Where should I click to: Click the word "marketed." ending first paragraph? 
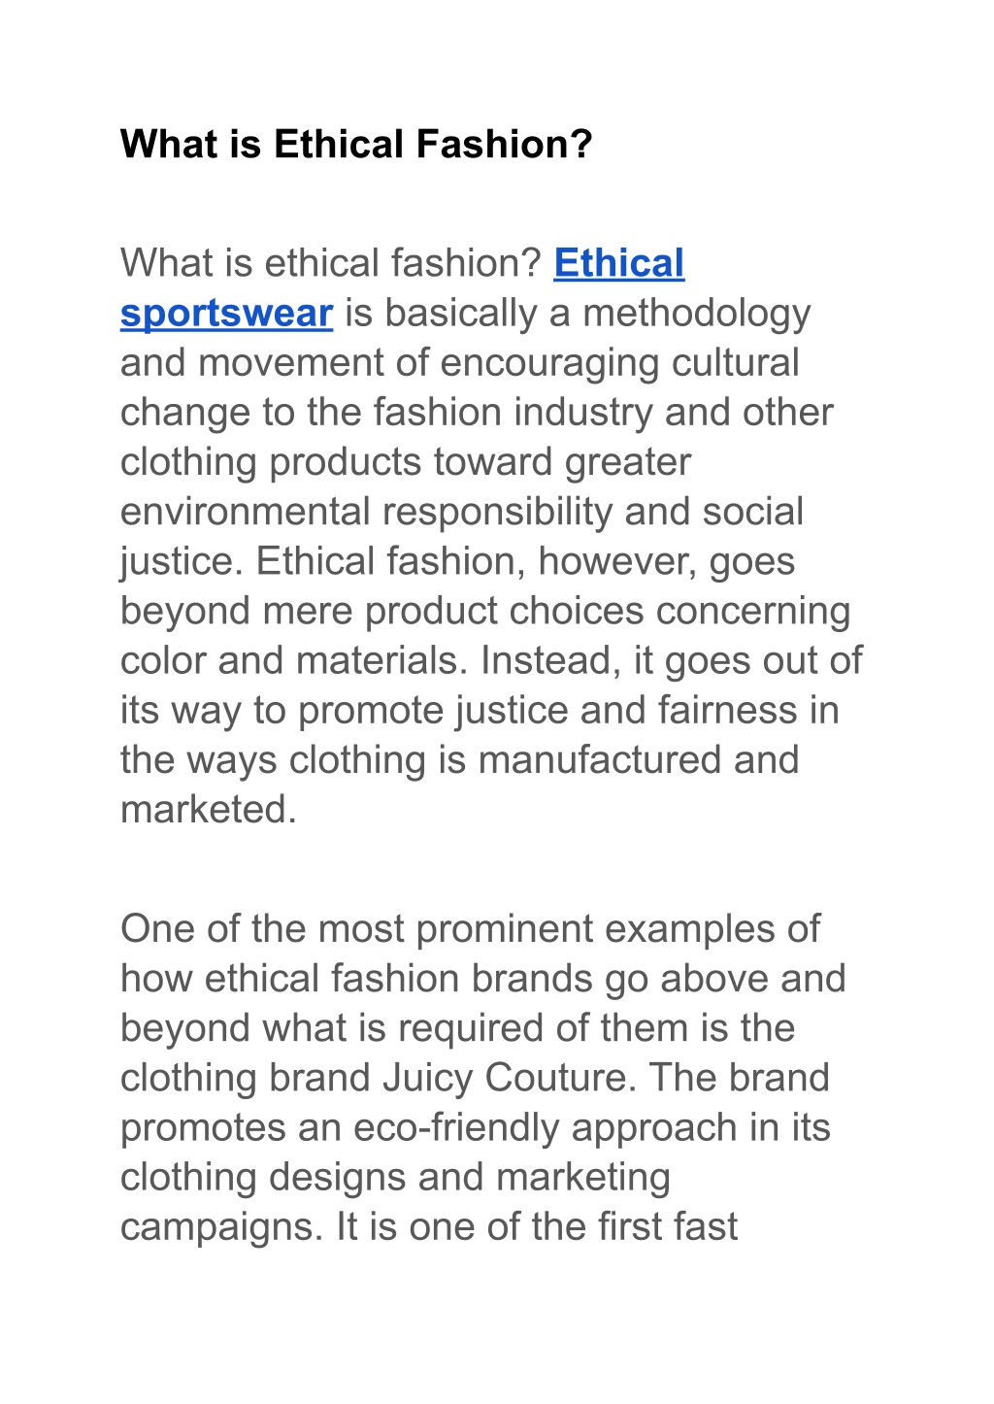click(209, 809)
